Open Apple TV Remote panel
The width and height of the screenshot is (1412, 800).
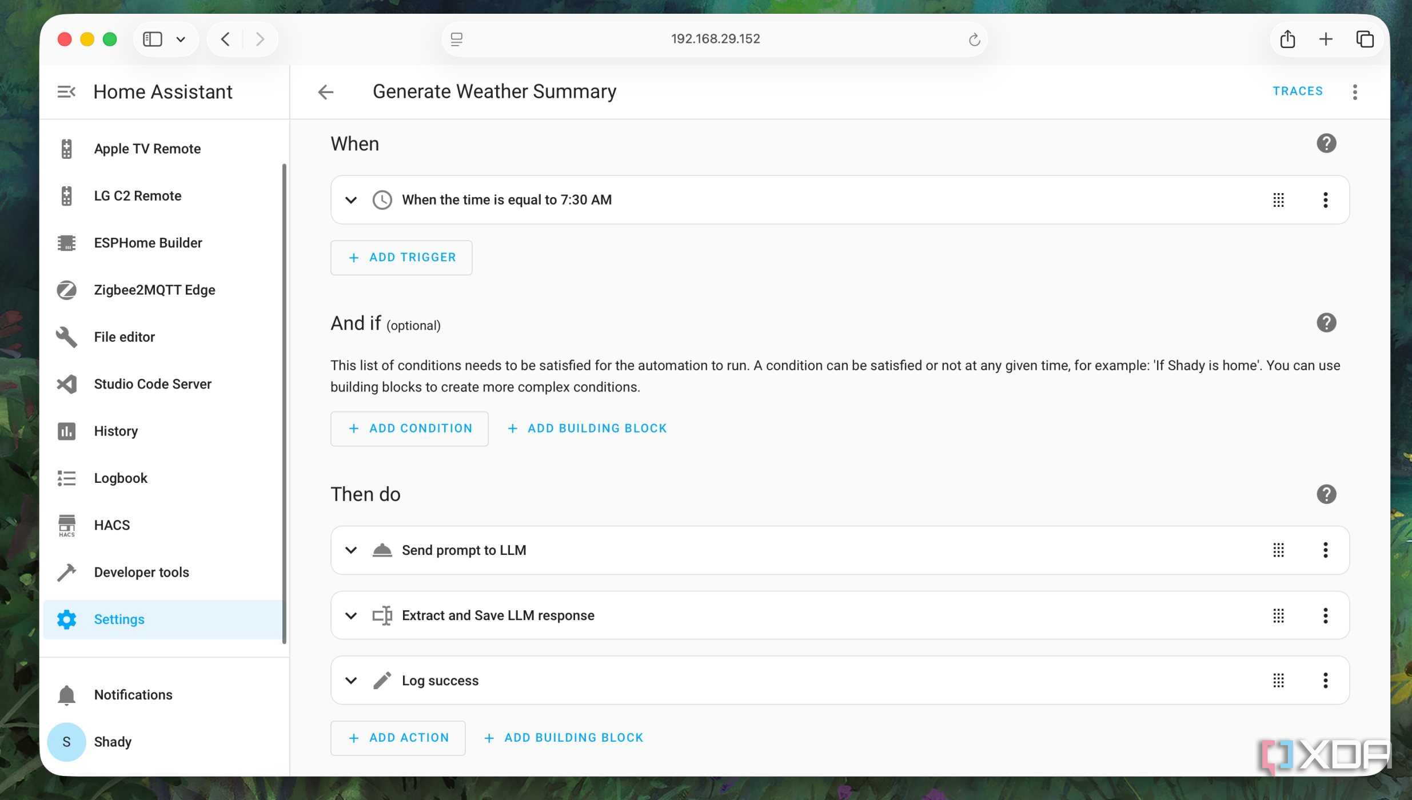163,149
